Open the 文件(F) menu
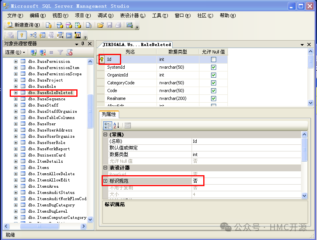The image size is (317, 240). click(15, 16)
